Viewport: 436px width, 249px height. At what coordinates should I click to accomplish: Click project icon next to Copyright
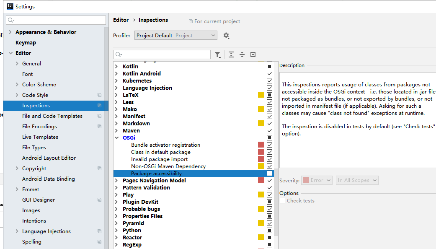(x=100, y=169)
